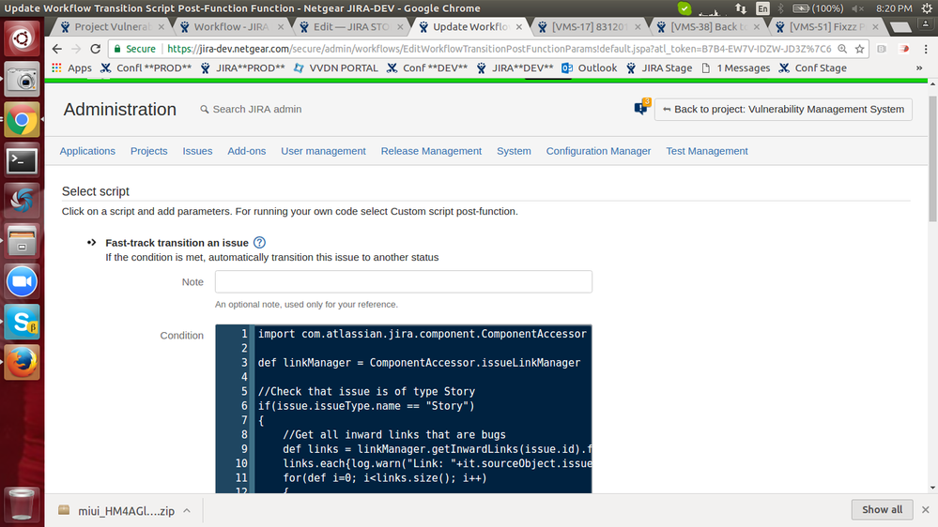Launch Zoom from the dock

point(23,281)
